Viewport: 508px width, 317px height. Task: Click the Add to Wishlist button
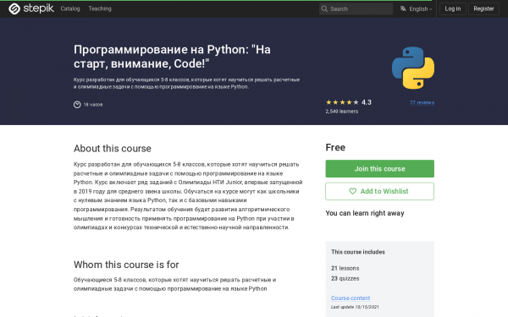coord(379,191)
